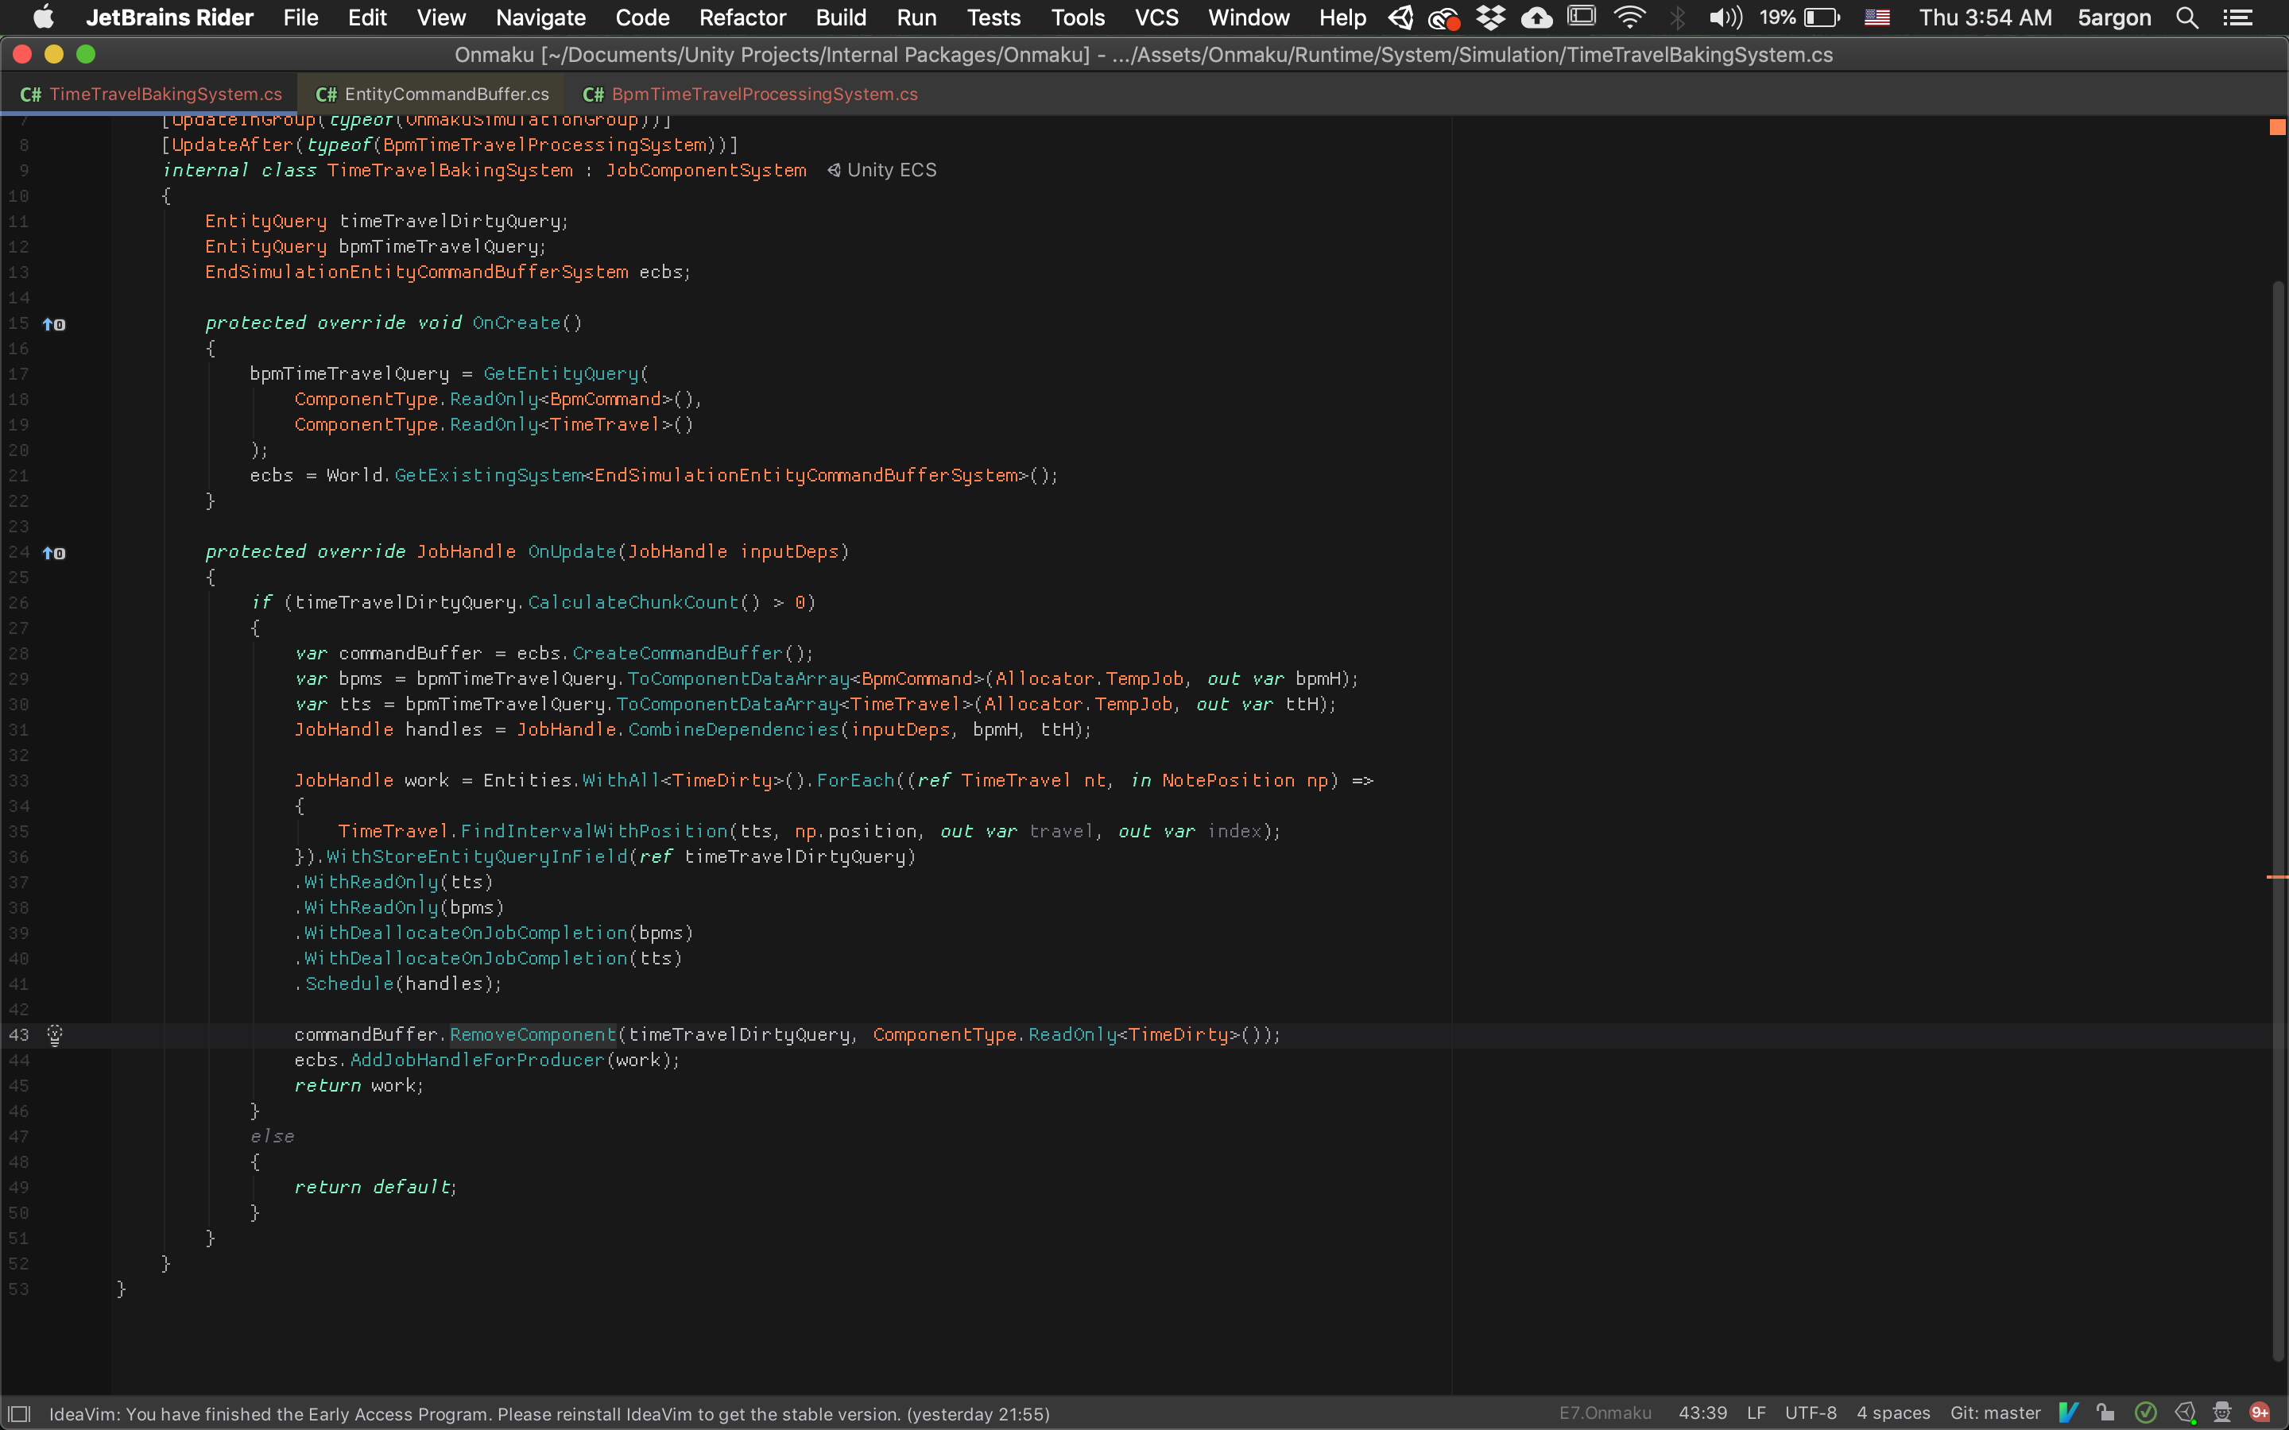The image size is (2289, 1430).
Task: Click the VCS icon in the menu bar
Action: [x=1155, y=17]
